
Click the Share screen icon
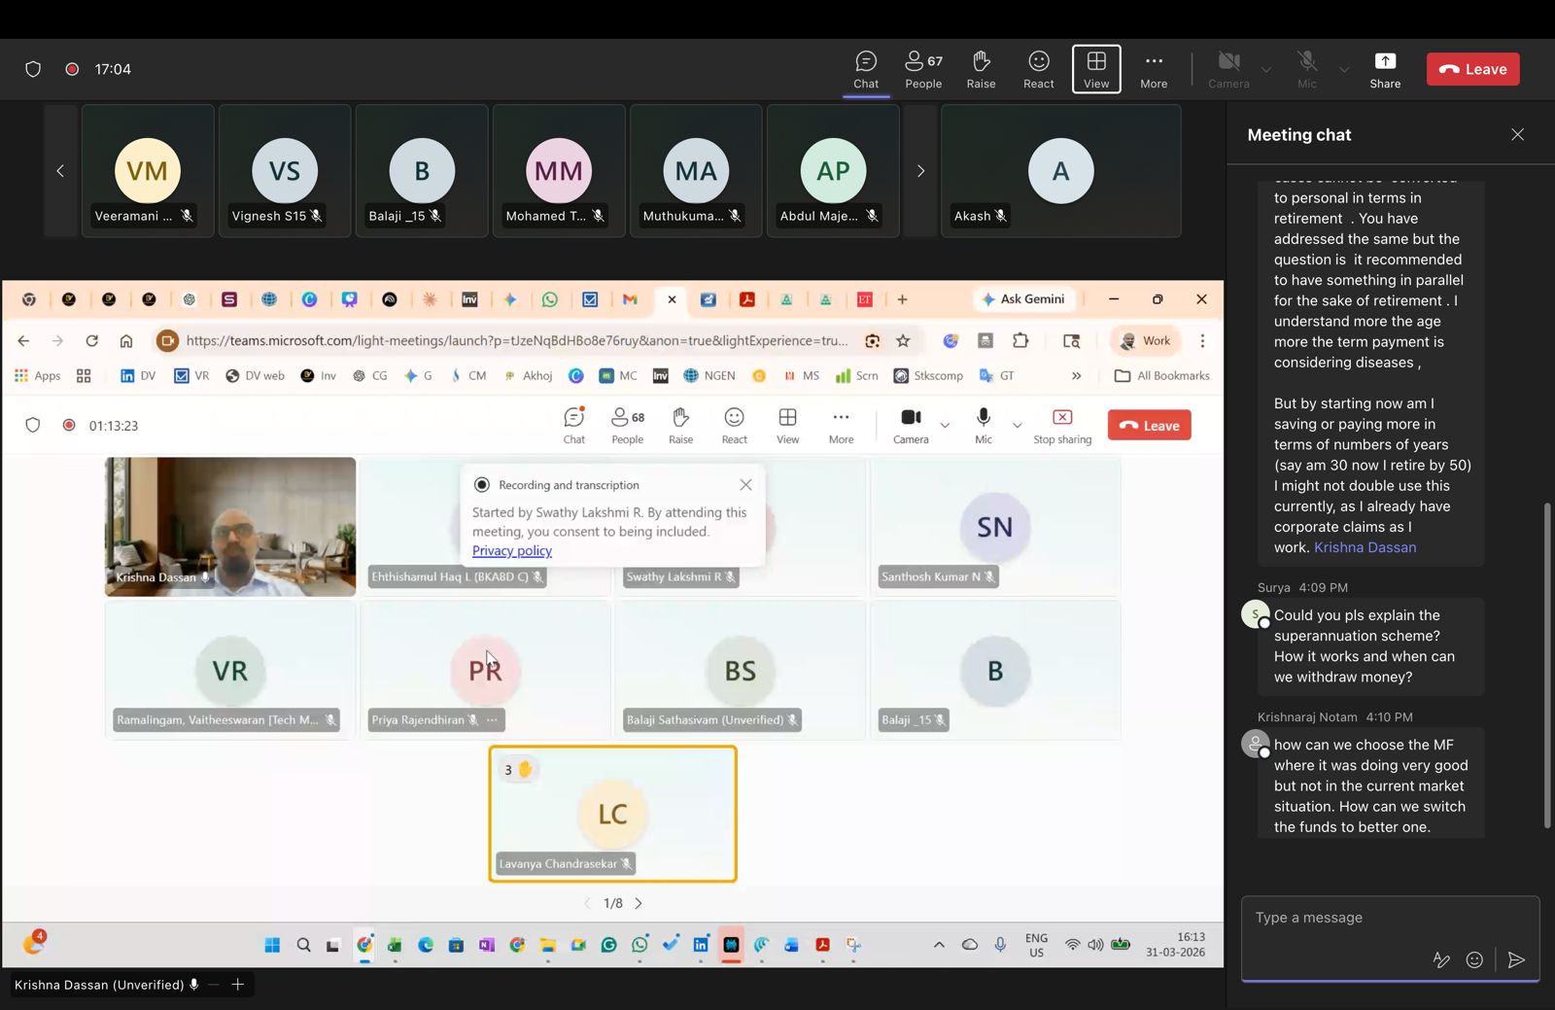pos(1384,69)
